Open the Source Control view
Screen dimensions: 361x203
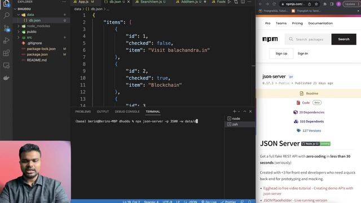point(6,28)
